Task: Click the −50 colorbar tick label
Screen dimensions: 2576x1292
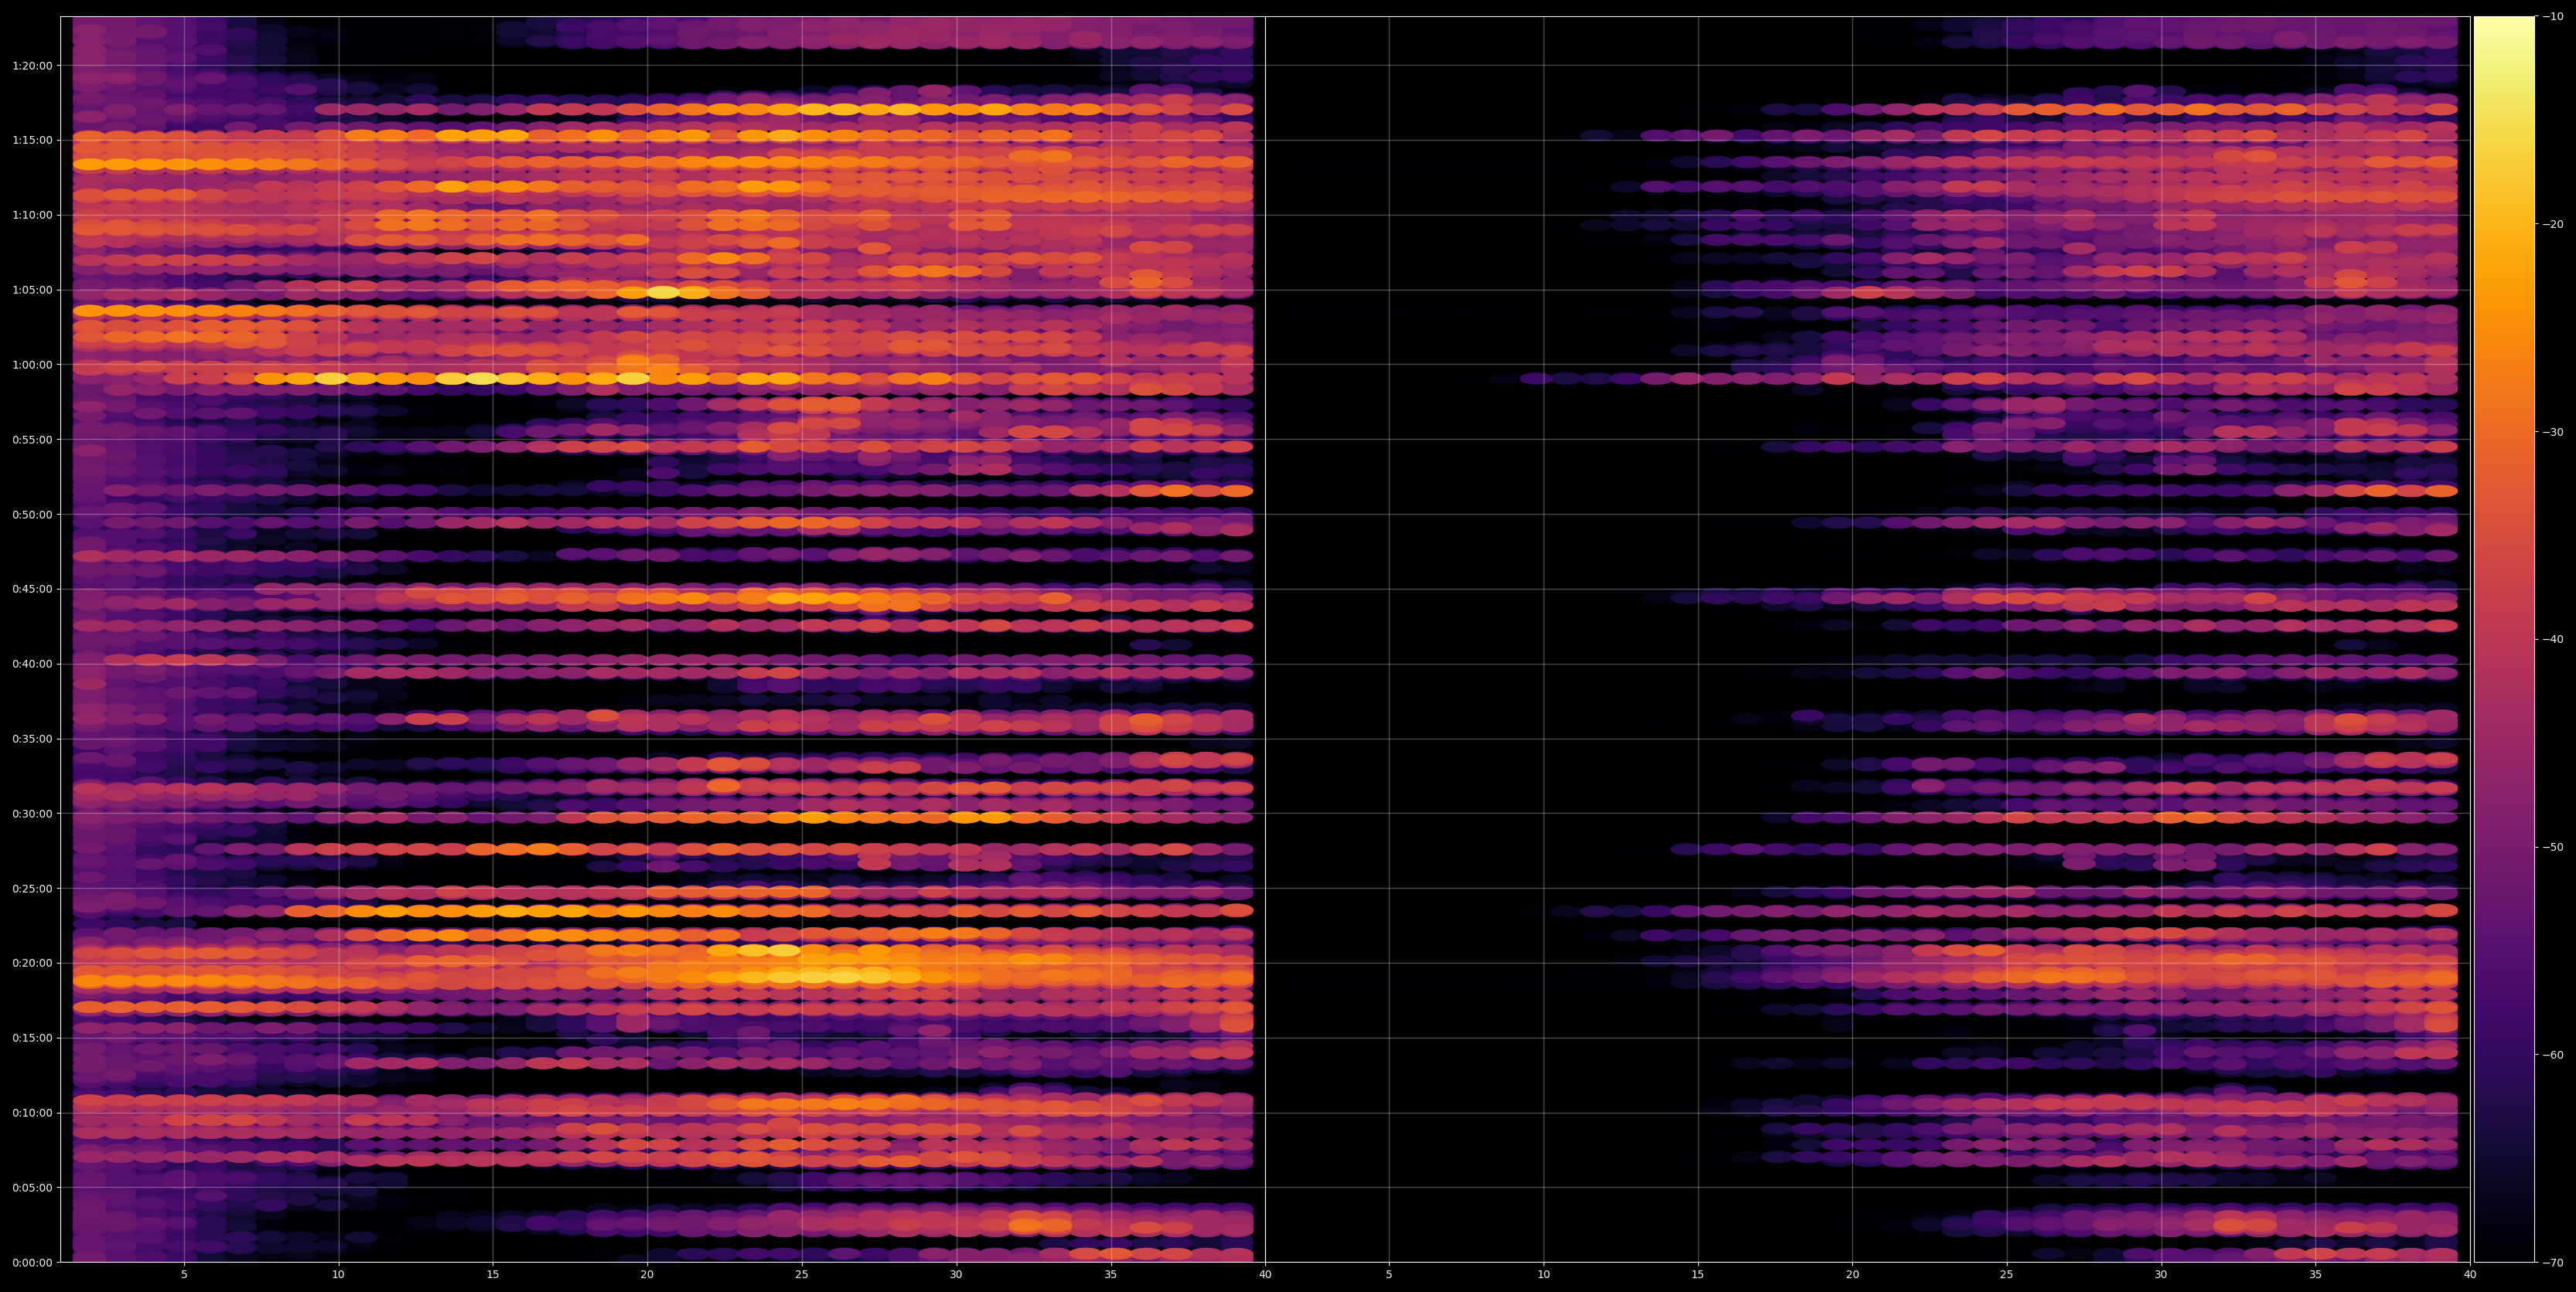Action: coord(2553,848)
